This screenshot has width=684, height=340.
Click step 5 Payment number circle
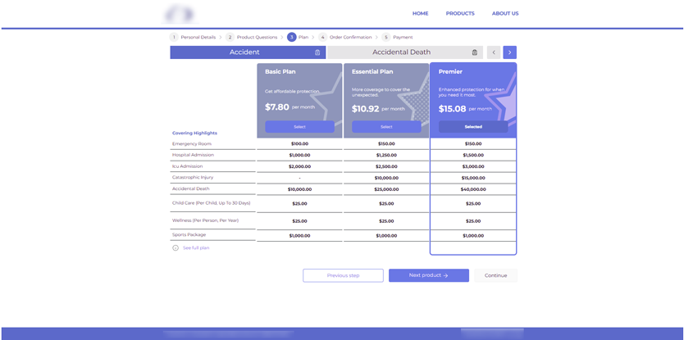pyautogui.click(x=385, y=37)
